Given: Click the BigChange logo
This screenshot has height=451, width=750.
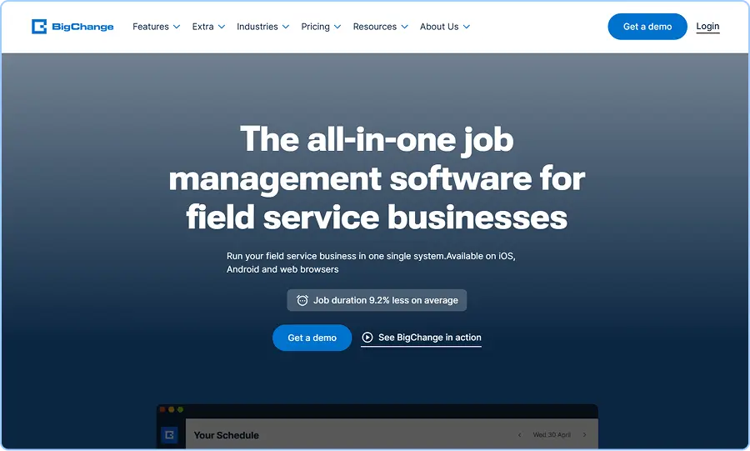Looking at the screenshot, I should 72,27.
